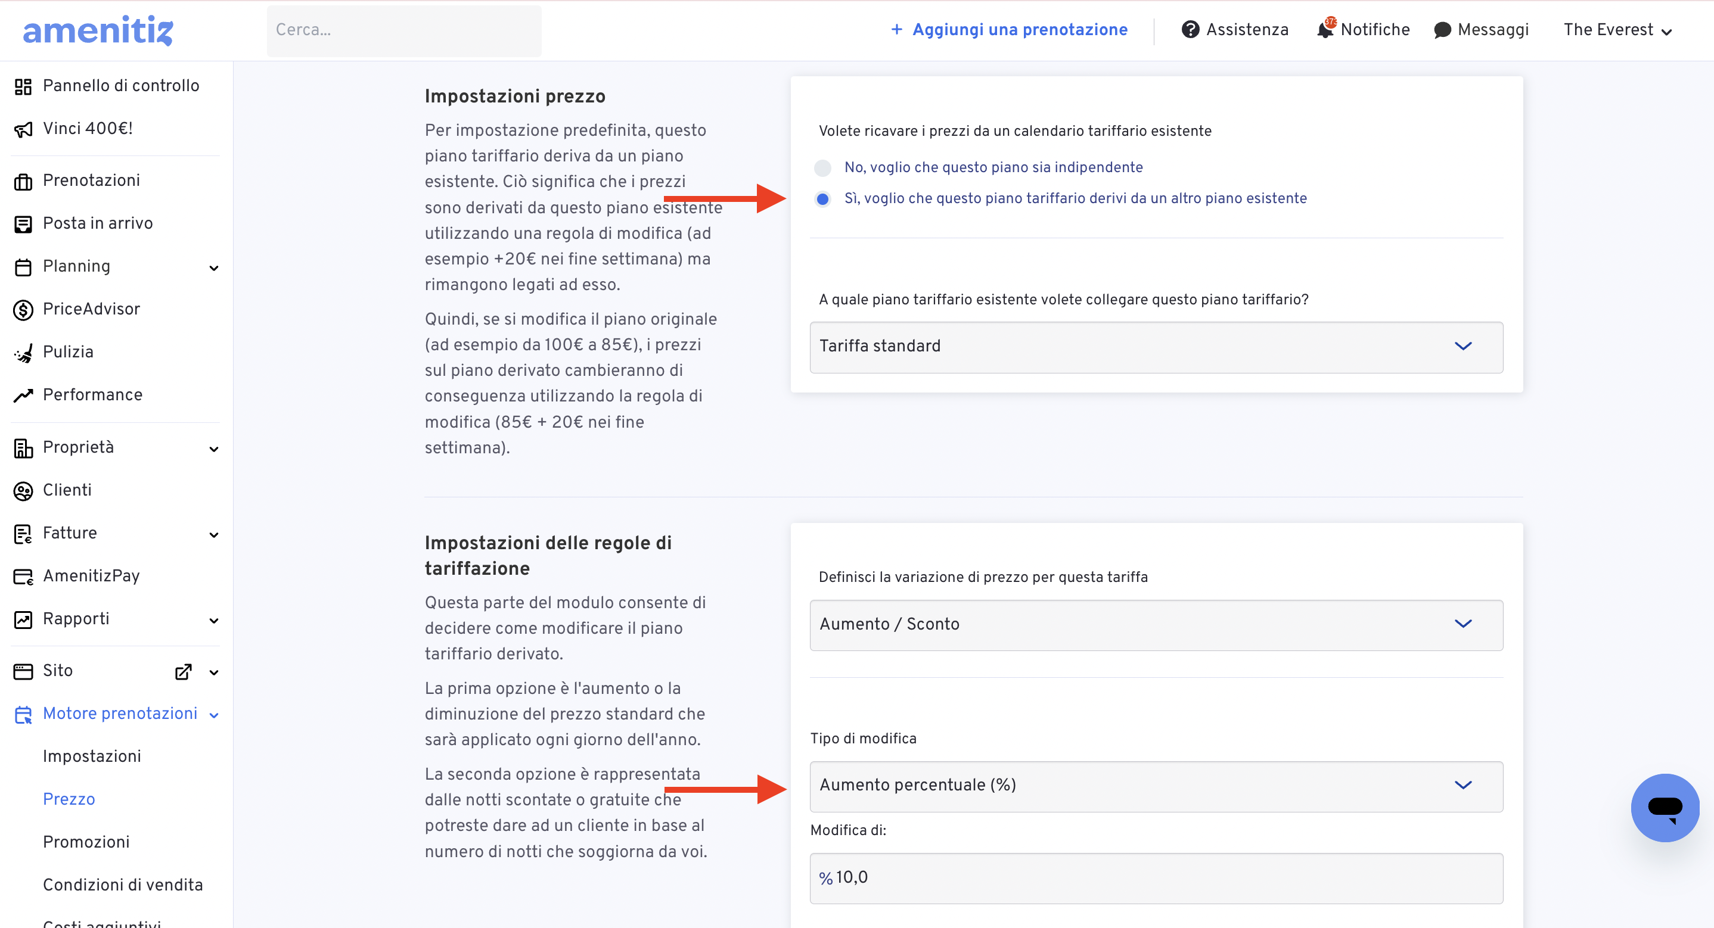Open the Notifiche bell icon
The height and width of the screenshot is (928, 1714).
pos(1325,29)
